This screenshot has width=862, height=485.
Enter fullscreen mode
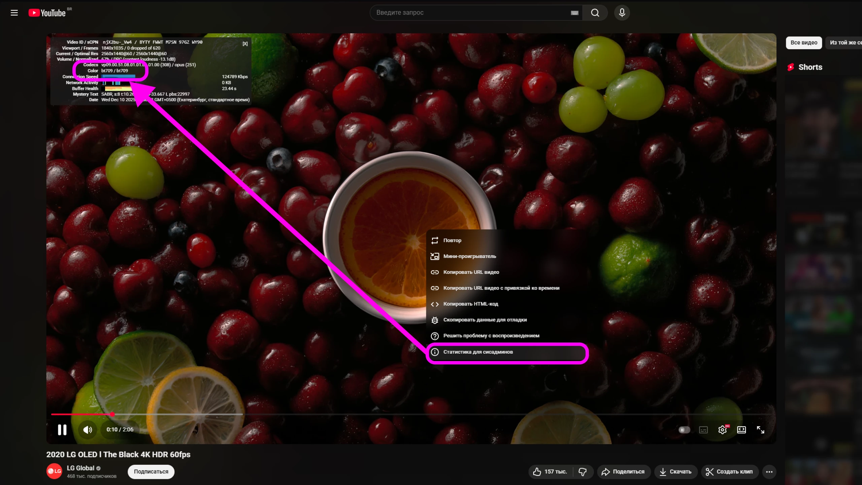(x=760, y=430)
